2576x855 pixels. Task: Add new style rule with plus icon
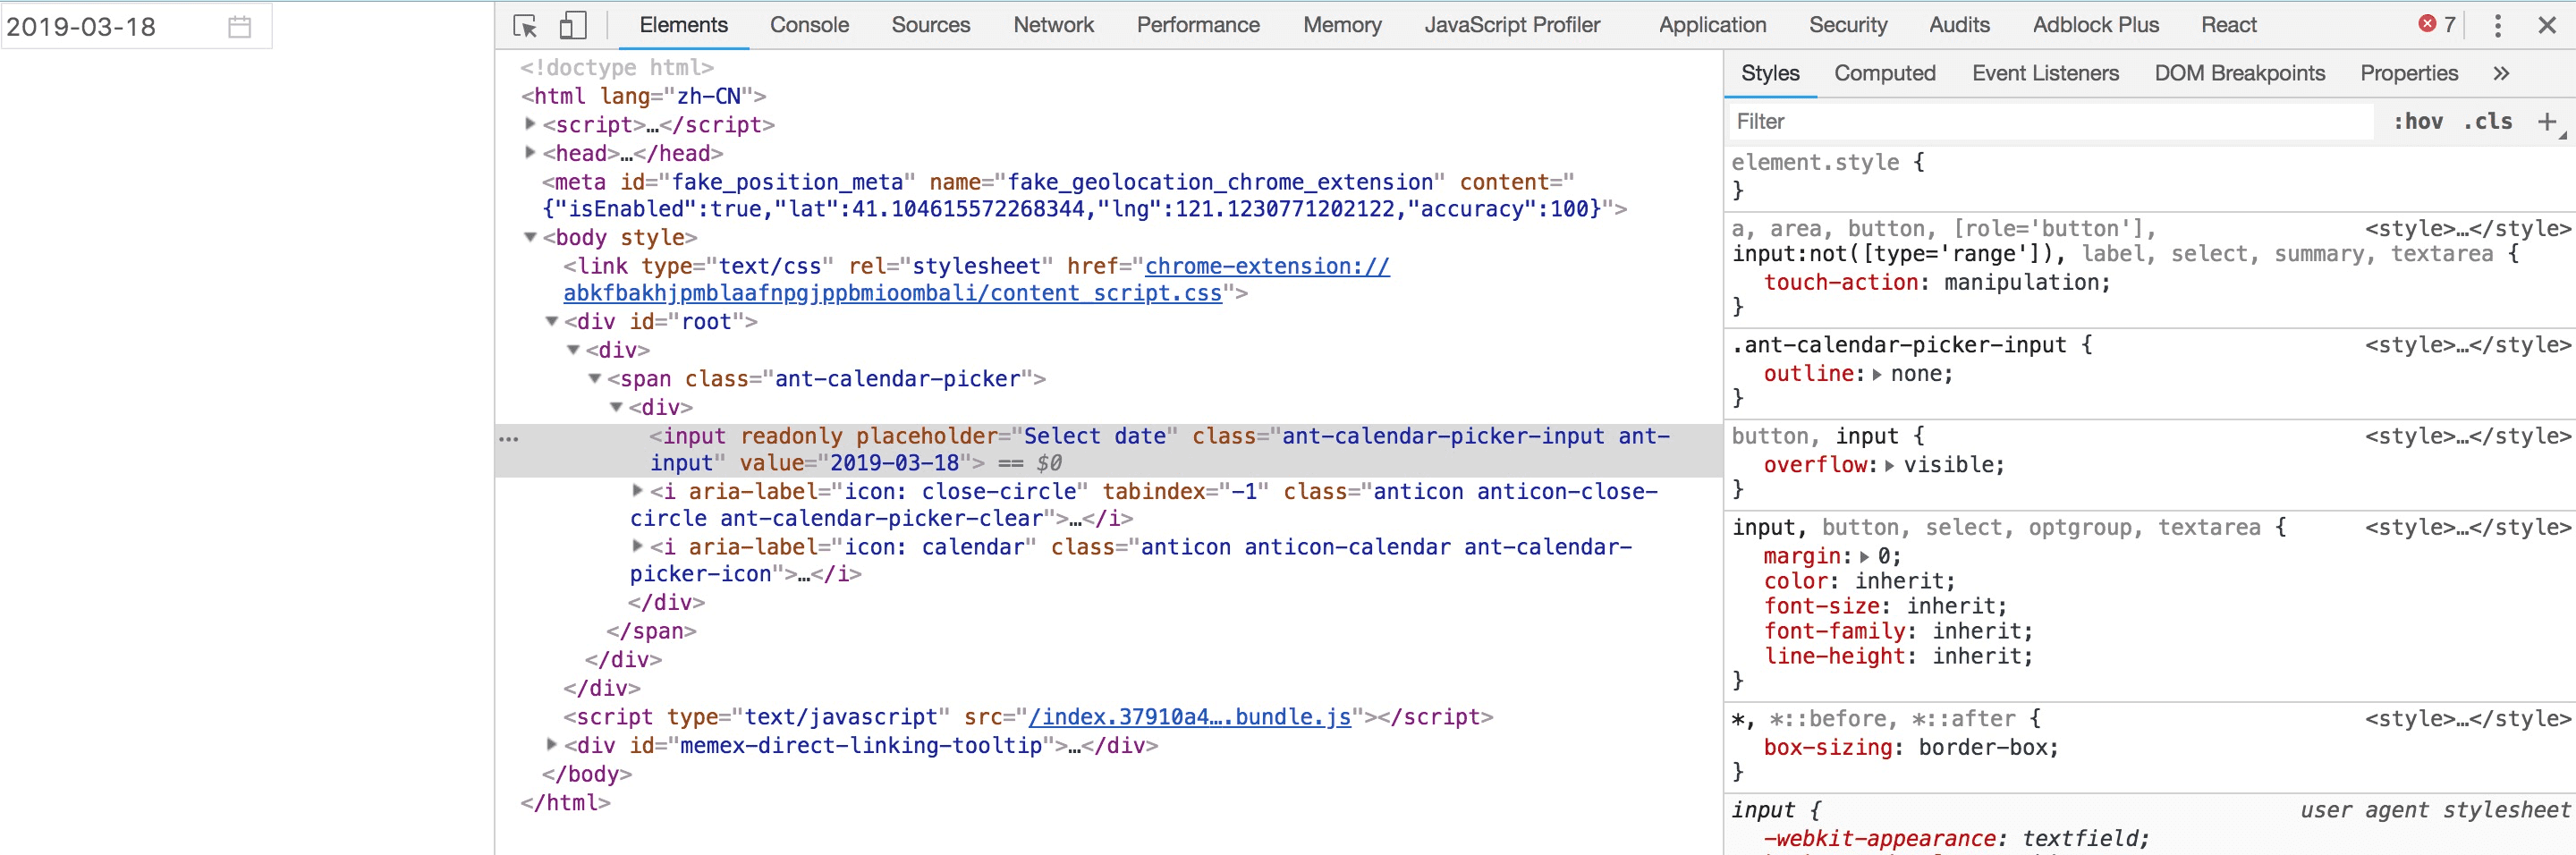(2546, 122)
